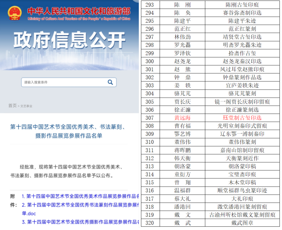The image size is (282, 230).
Task: Click the 政府信息公开 banner title
Action: point(69,40)
